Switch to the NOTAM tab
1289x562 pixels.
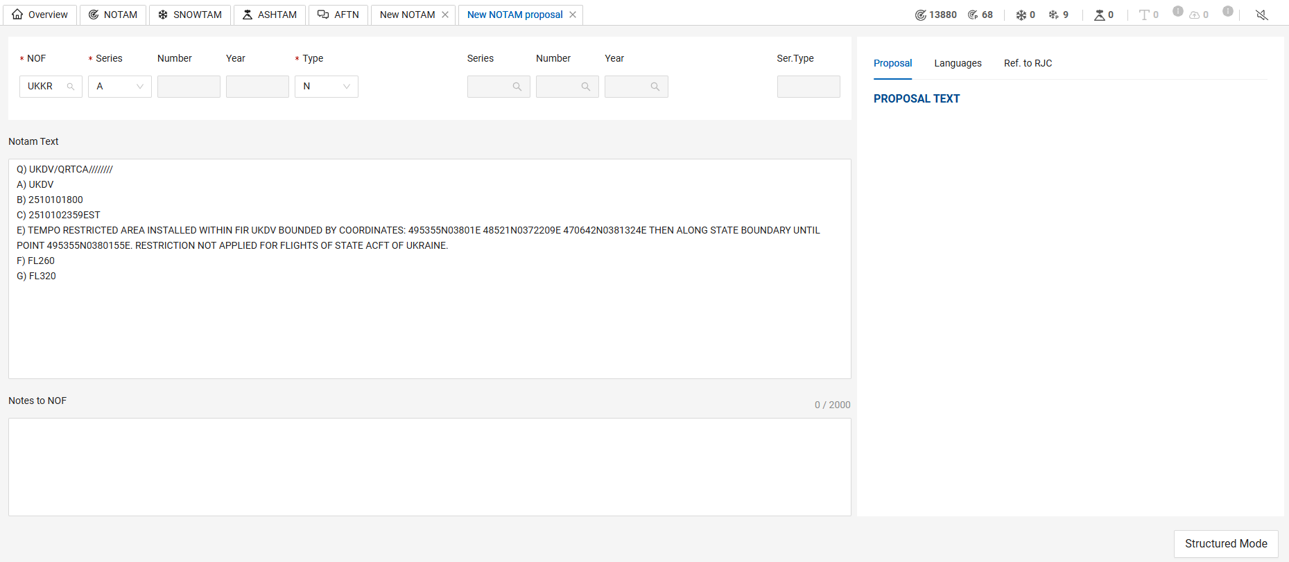[113, 15]
